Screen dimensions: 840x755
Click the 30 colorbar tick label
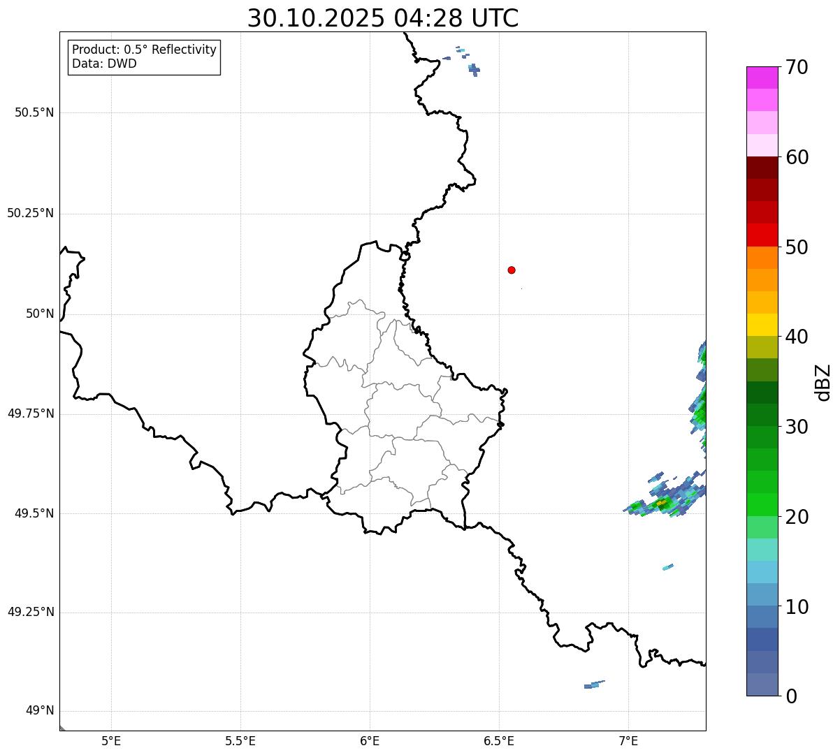click(797, 427)
